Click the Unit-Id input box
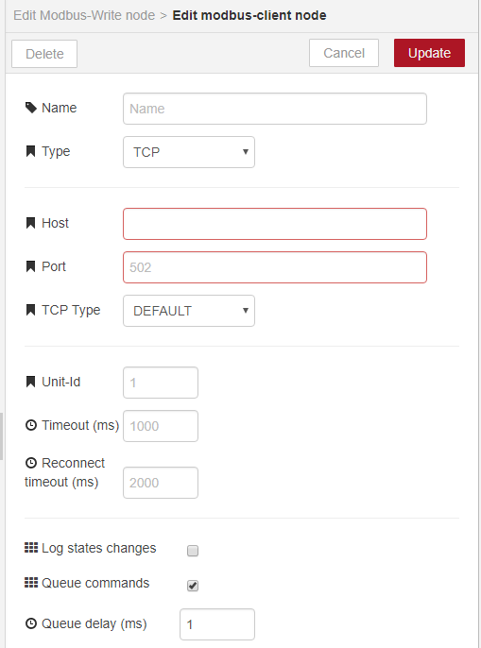This screenshot has width=481, height=648. 161,383
